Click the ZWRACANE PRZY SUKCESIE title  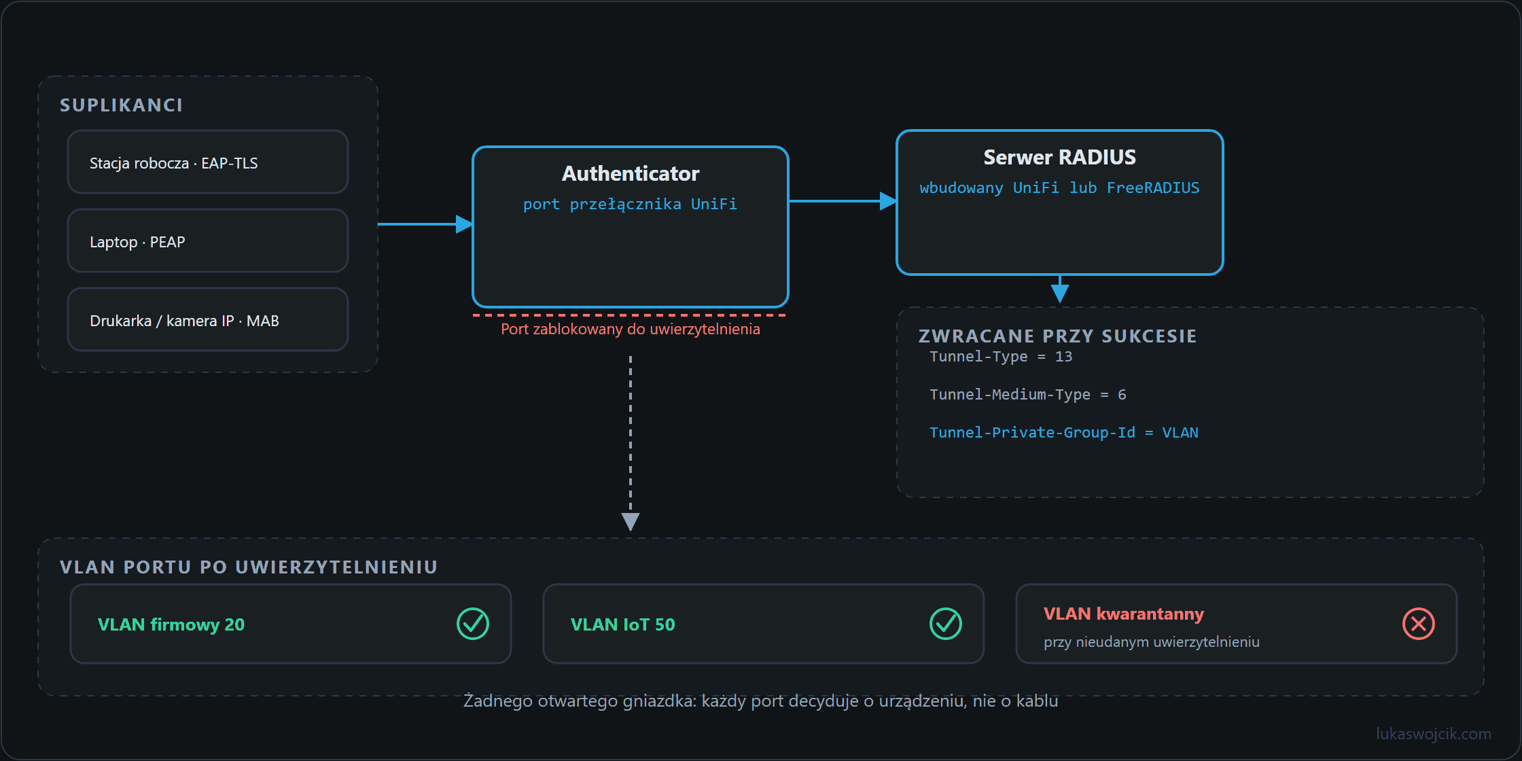tap(1058, 336)
